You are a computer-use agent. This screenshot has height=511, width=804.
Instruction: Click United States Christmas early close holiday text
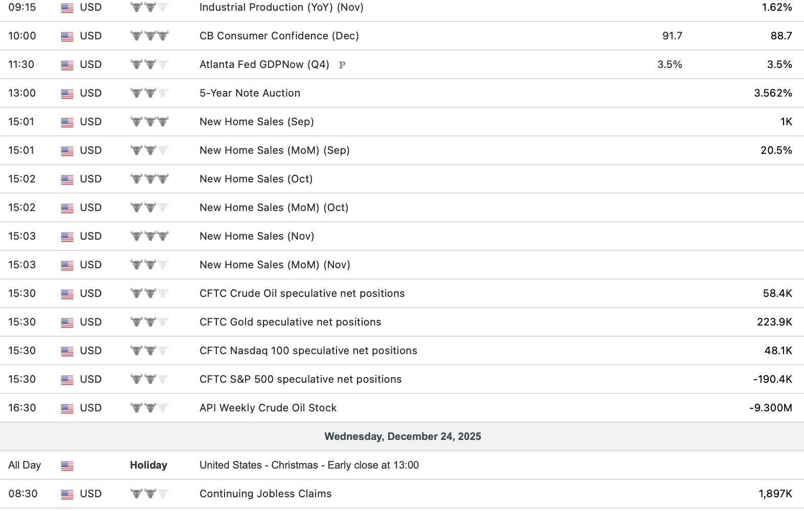309,465
